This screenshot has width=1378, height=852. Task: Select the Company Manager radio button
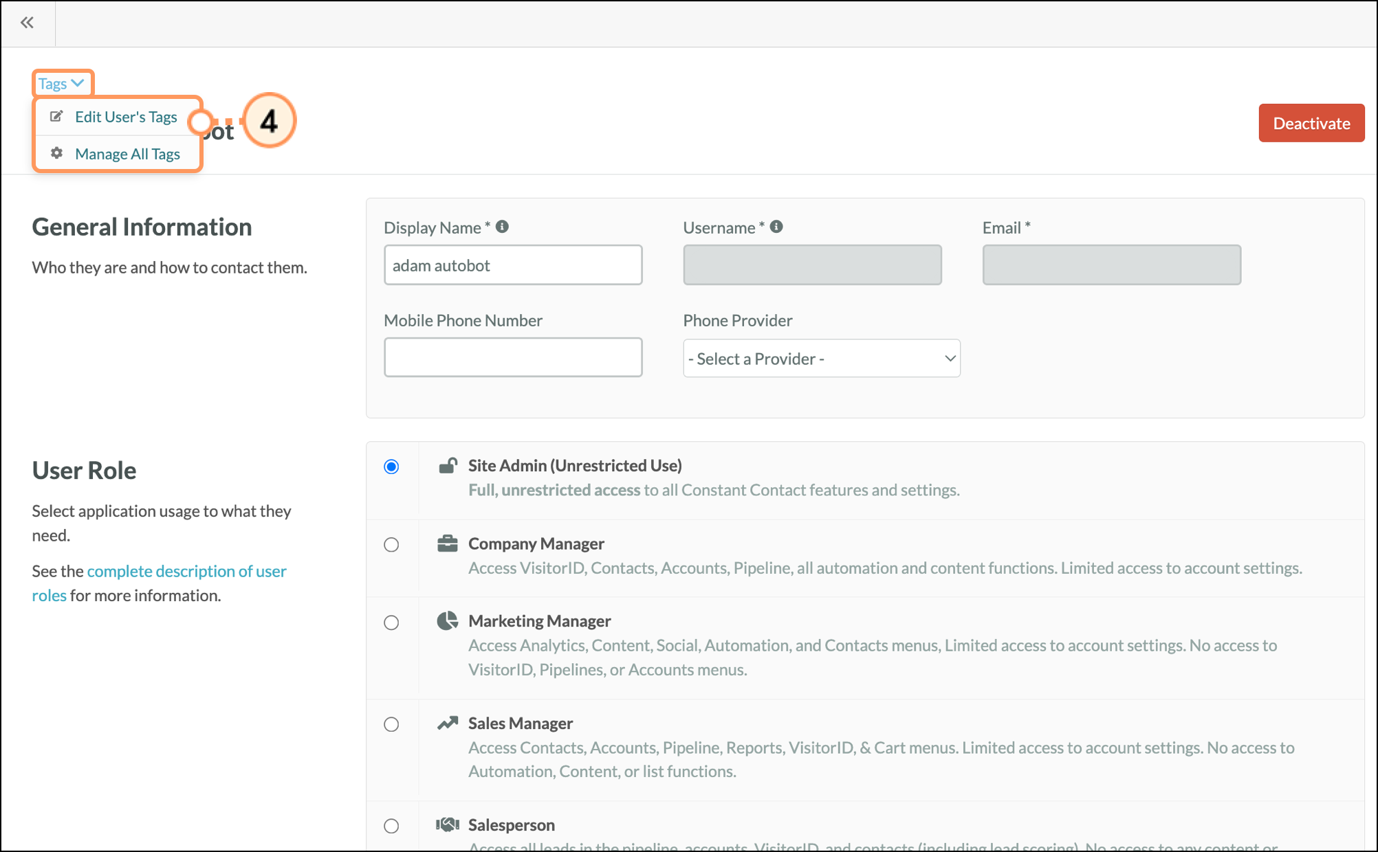[391, 545]
